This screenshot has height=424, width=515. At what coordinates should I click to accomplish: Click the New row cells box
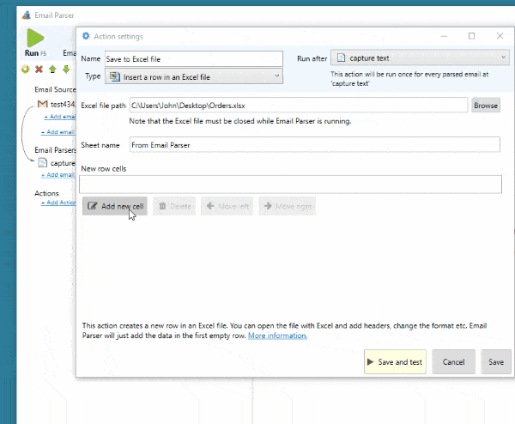point(290,185)
